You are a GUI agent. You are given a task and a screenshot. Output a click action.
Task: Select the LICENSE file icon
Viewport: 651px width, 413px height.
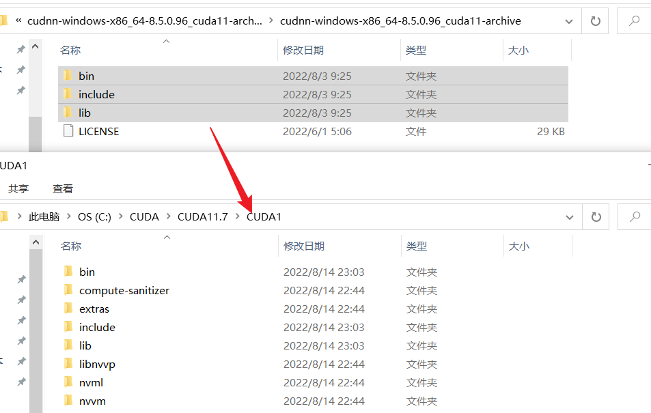pyautogui.click(x=68, y=131)
